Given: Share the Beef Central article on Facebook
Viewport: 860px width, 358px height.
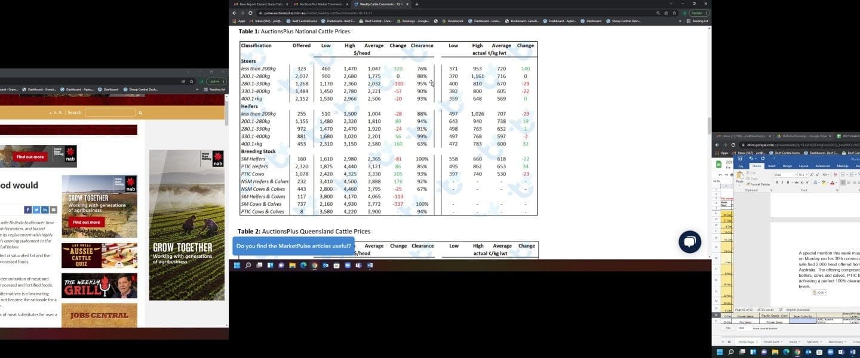Looking at the screenshot, I should (27, 209).
